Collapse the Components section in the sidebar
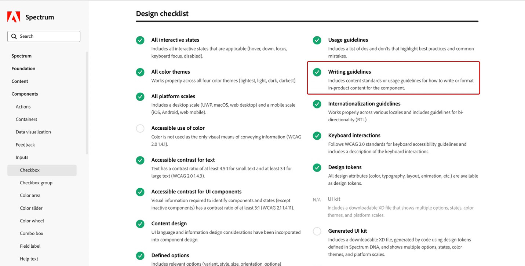The width and height of the screenshot is (525, 266). tap(25, 94)
